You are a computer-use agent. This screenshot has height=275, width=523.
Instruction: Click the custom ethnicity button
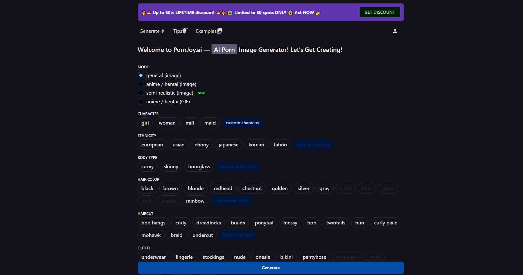(313, 145)
